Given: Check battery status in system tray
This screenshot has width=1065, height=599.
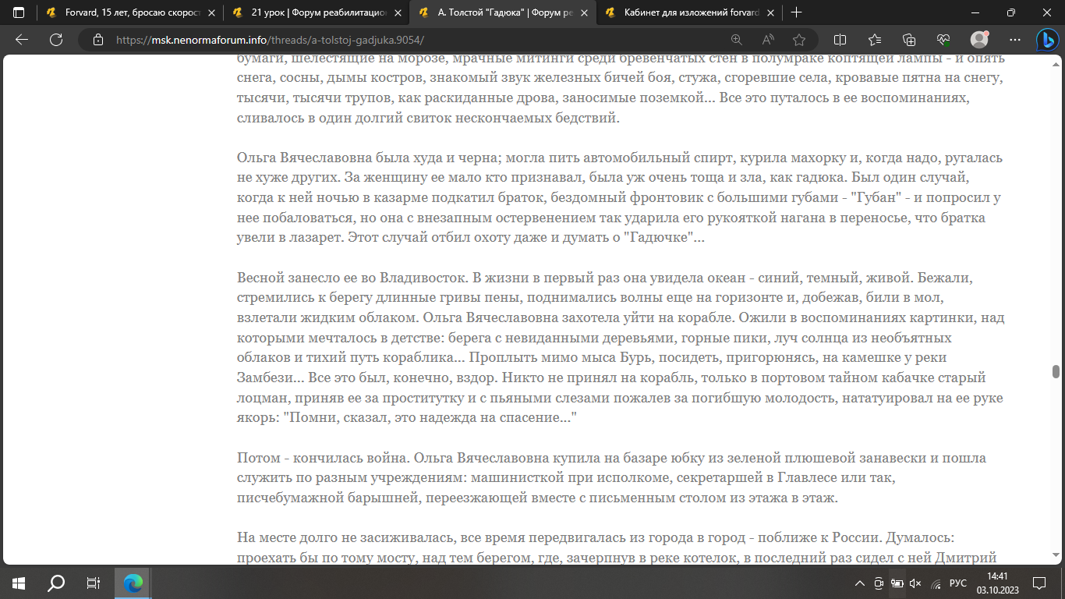Looking at the screenshot, I should 897,583.
